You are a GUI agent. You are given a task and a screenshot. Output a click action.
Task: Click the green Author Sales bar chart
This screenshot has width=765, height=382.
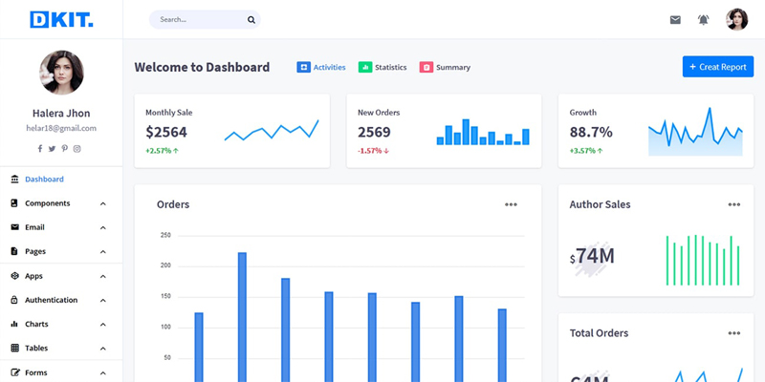[703, 260]
